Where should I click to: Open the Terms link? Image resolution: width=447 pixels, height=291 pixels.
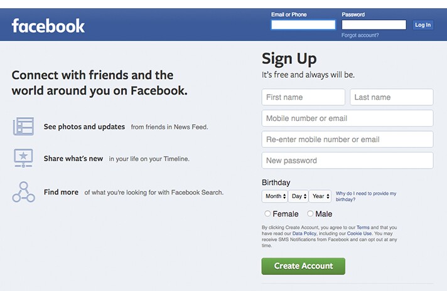(x=363, y=228)
